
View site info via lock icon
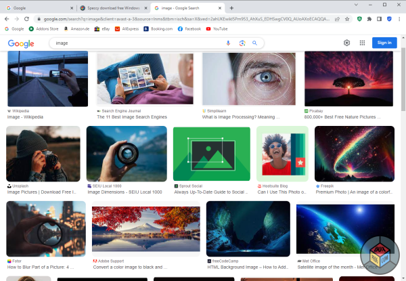pyautogui.click(x=39, y=19)
